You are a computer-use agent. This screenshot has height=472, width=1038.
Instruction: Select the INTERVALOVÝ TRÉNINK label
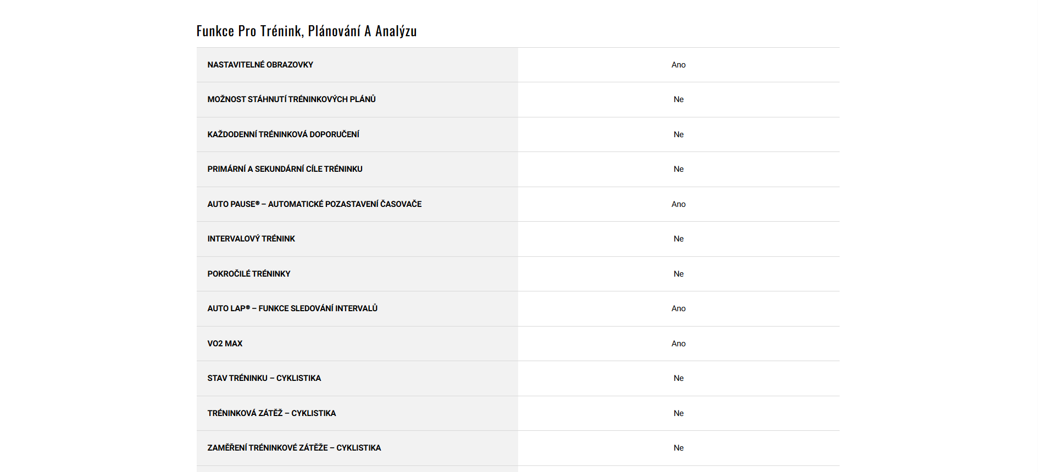[x=251, y=239]
